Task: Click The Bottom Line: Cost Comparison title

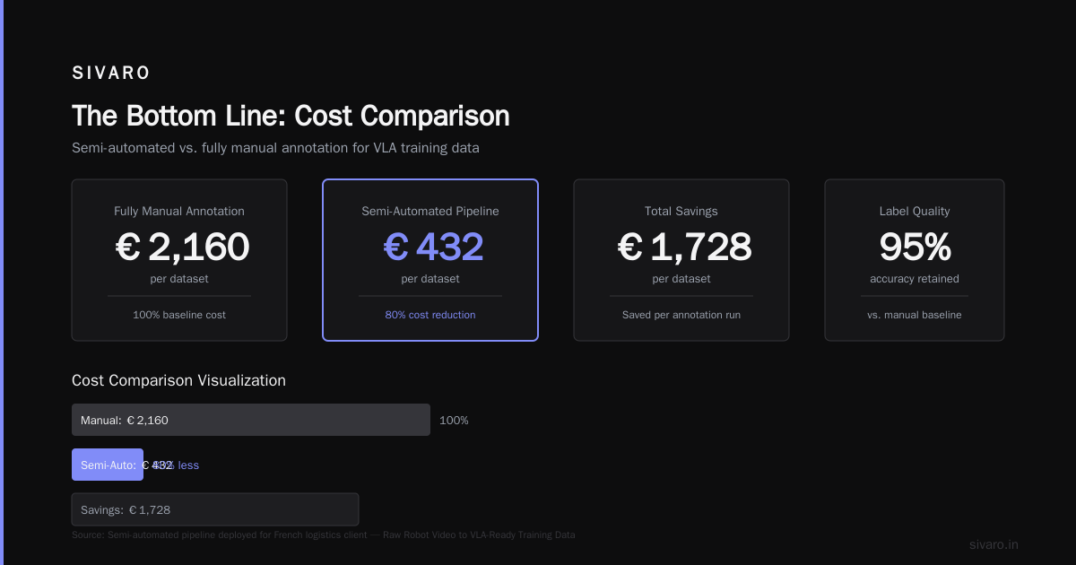Action: [291, 116]
